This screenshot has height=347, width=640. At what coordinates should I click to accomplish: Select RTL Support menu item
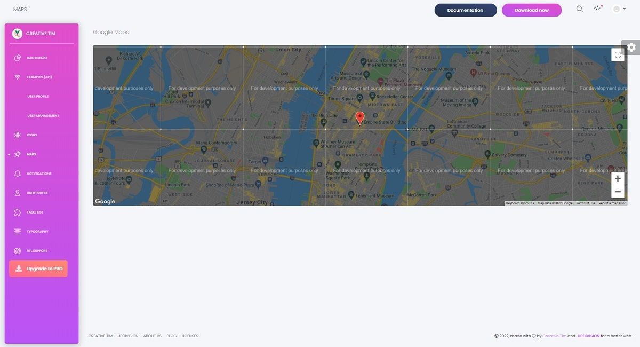(x=37, y=251)
